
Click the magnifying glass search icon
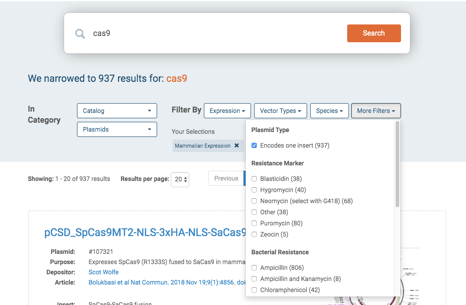click(80, 33)
